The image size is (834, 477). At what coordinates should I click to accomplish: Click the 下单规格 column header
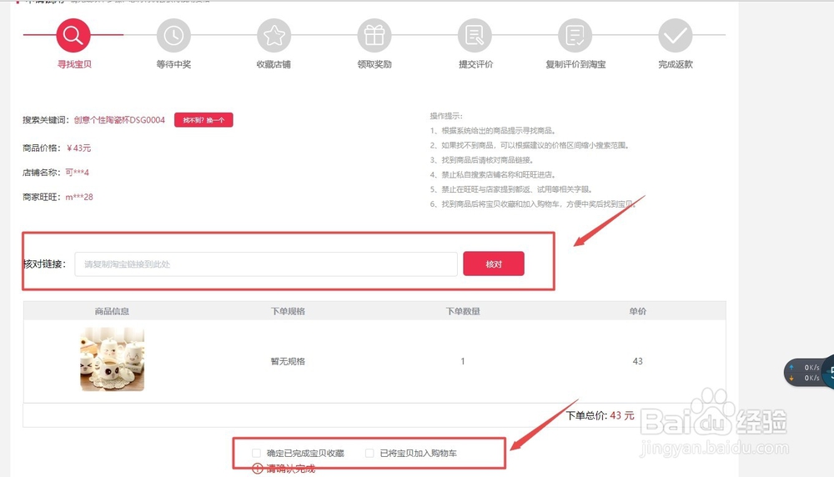[288, 311]
